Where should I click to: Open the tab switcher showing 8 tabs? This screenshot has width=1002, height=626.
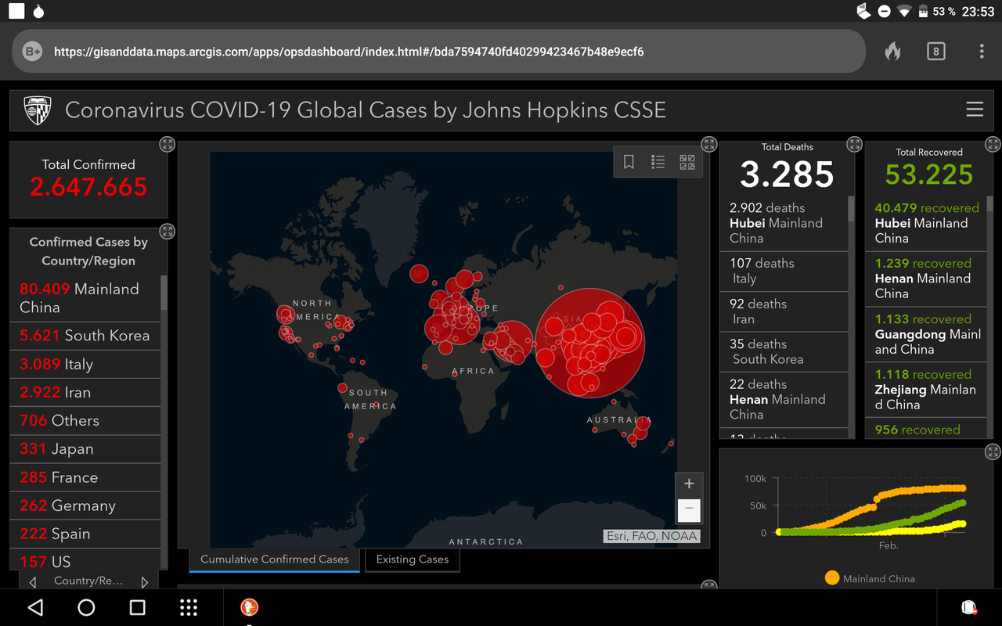pyautogui.click(x=935, y=52)
